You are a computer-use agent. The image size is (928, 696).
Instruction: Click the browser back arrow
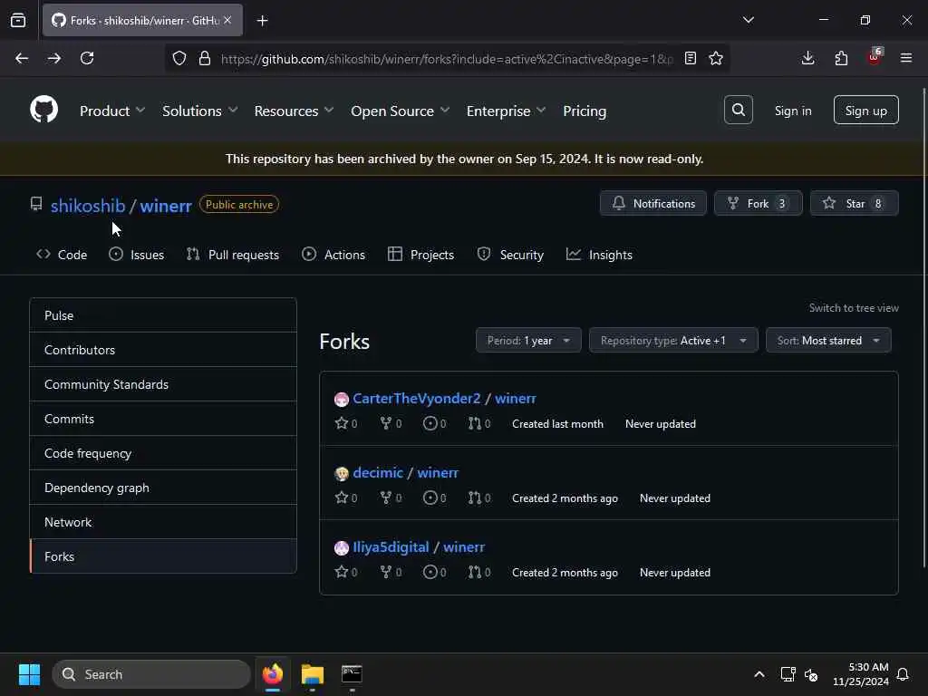22,58
